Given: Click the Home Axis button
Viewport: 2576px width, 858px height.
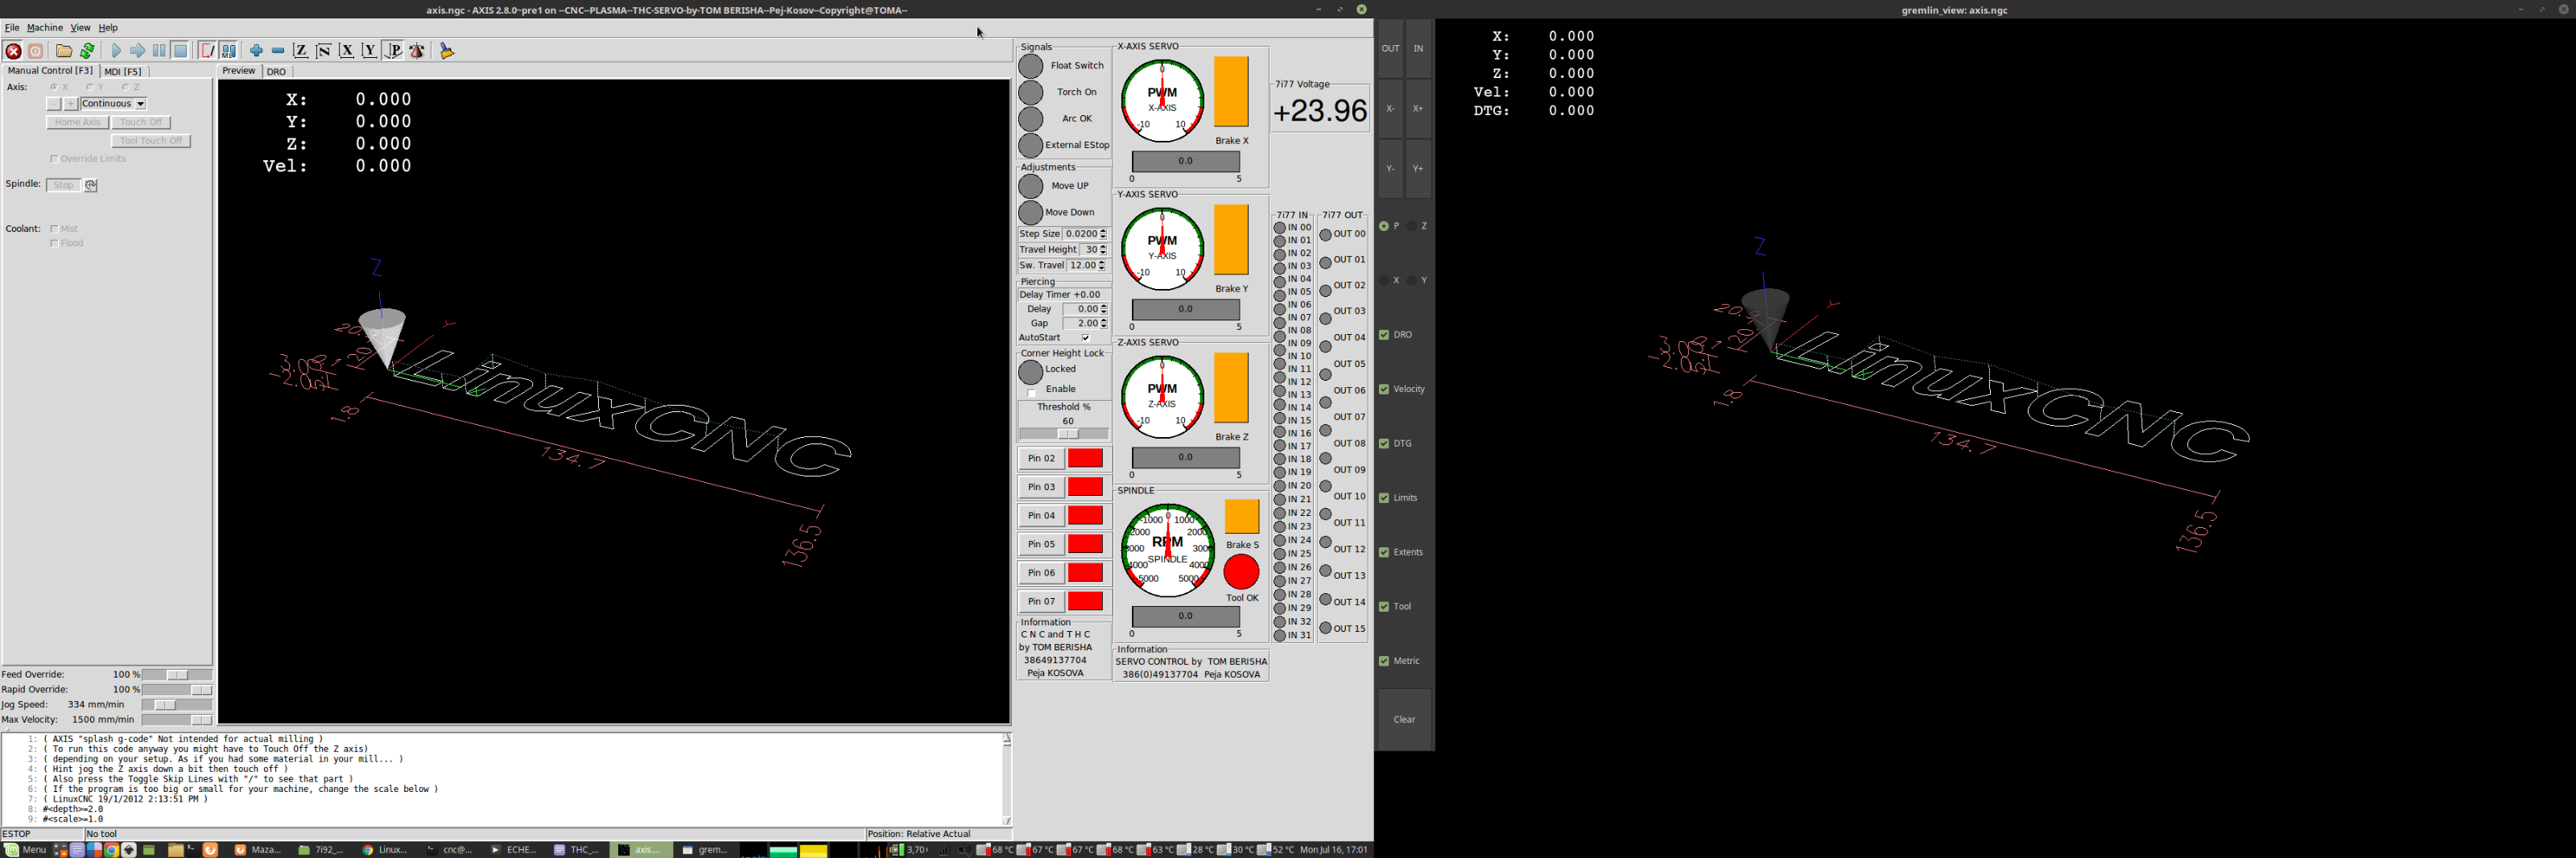Looking at the screenshot, I should (77, 123).
